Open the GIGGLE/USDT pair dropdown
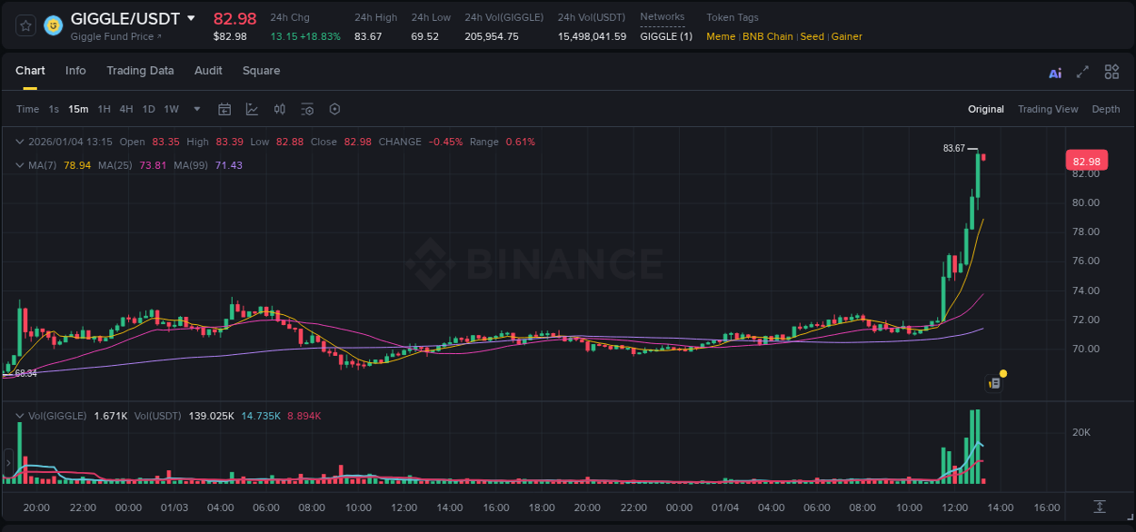 coord(190,17)
